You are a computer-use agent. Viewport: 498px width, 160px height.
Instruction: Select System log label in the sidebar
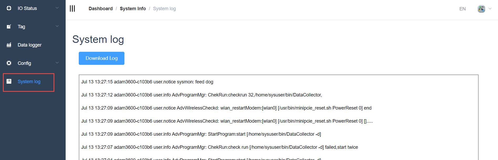(x=29, y=82)
